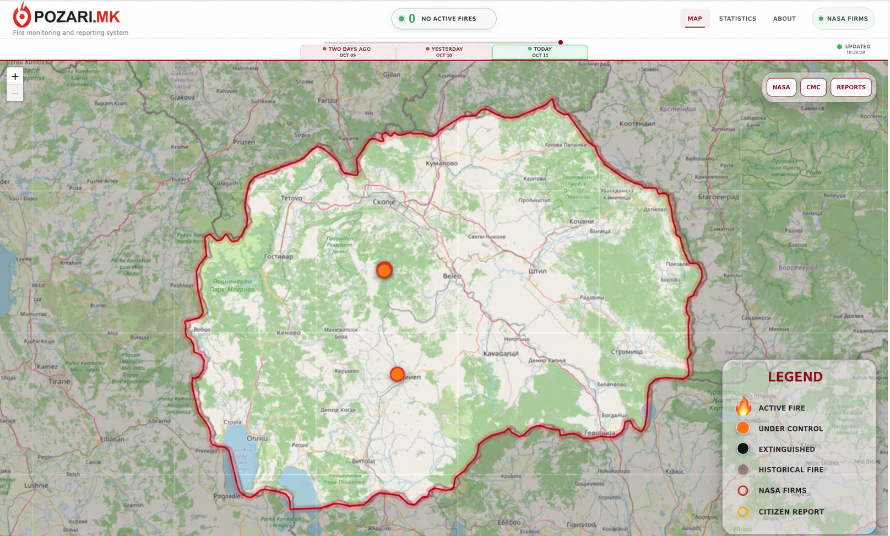Toggle the NASA layer button
This screenshot has width=890, height=536.
[781, 87]
